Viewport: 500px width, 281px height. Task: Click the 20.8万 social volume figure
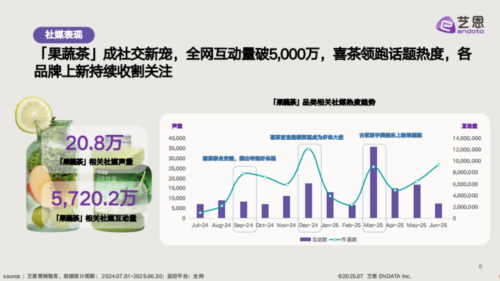94,144
